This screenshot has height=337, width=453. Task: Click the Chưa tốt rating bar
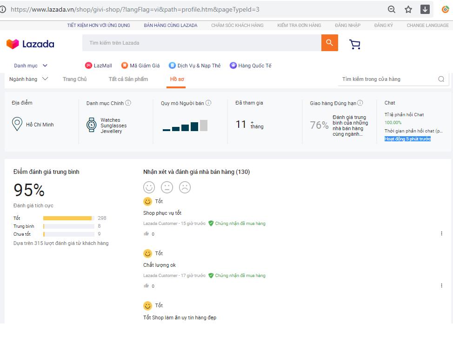point(69,234)
